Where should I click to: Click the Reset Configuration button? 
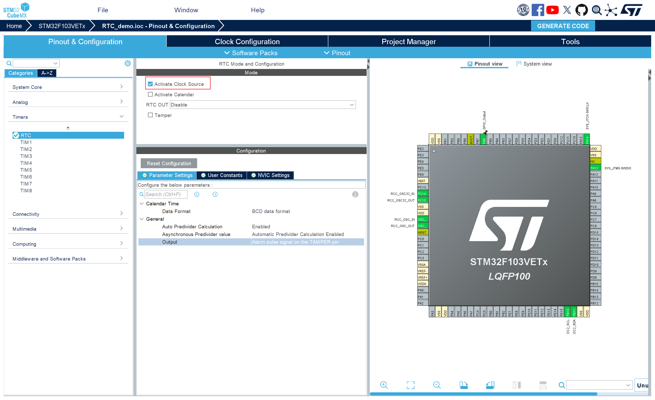coord(169,163)
